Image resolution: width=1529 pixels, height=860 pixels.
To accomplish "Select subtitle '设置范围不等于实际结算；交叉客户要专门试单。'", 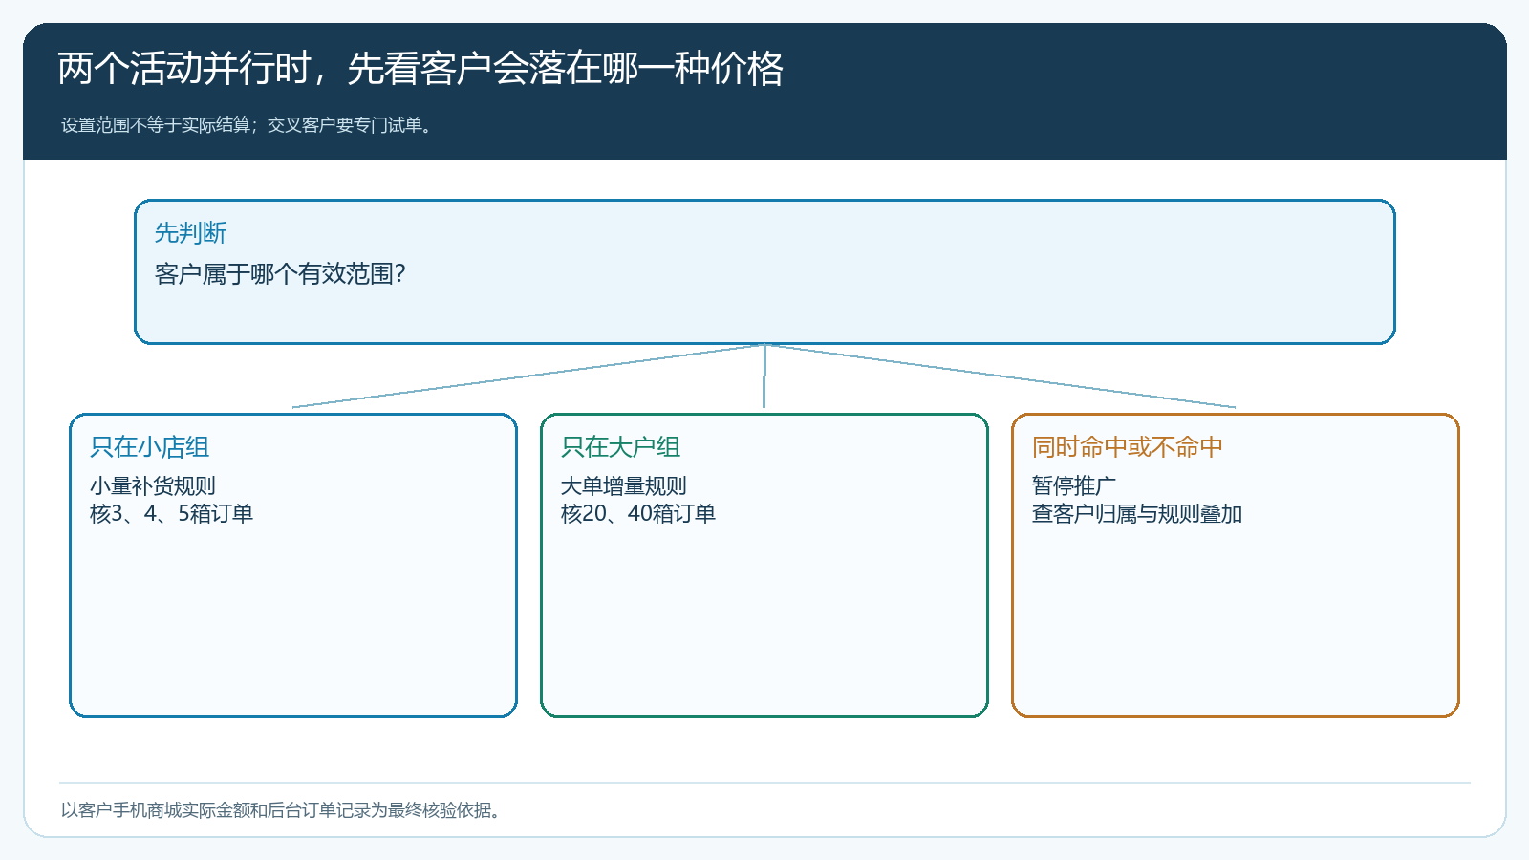I will point(248,125).
